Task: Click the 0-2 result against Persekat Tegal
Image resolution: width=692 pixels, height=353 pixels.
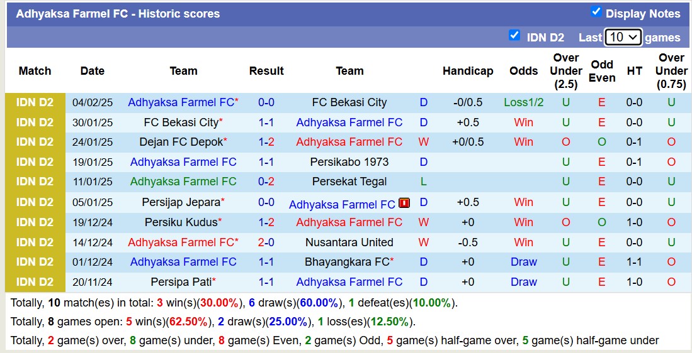Action: tap(266, 182)
